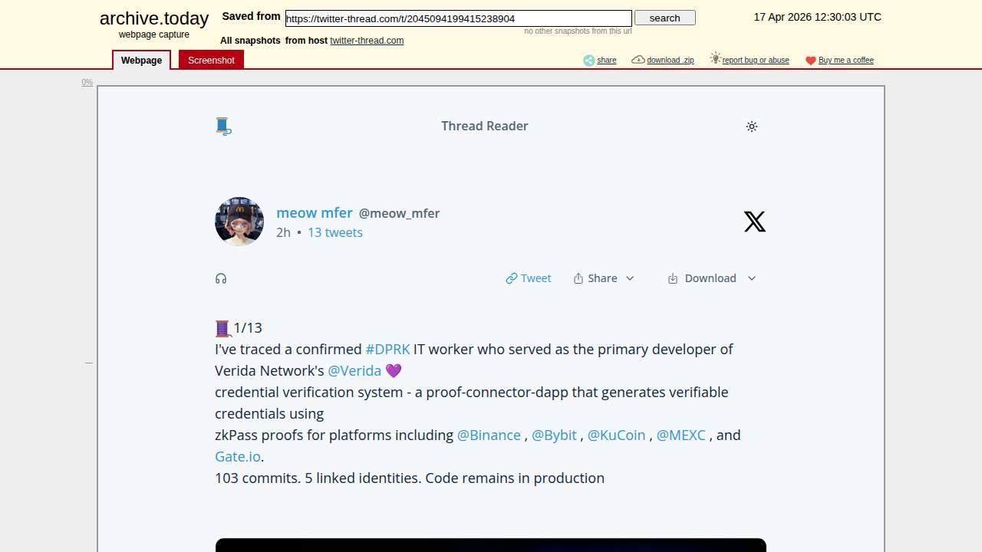Screen dimensions: 982x552
Task: Click the Tweet link with the chain icon
Action: 529,278
